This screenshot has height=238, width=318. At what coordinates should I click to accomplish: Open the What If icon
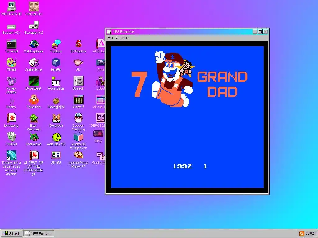point(78,100)
